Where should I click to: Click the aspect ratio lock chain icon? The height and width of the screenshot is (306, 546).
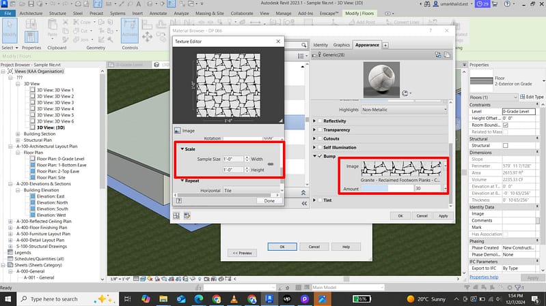click(271, 164)
